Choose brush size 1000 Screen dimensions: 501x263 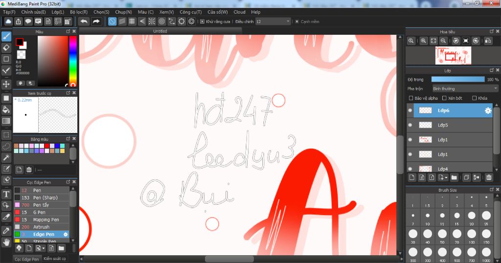point(486,254)
